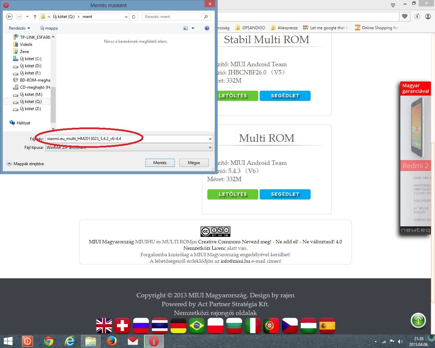Click the Swiss flag icon
The width and height of the screenshot is (435, 348).
tap(122, 326)
